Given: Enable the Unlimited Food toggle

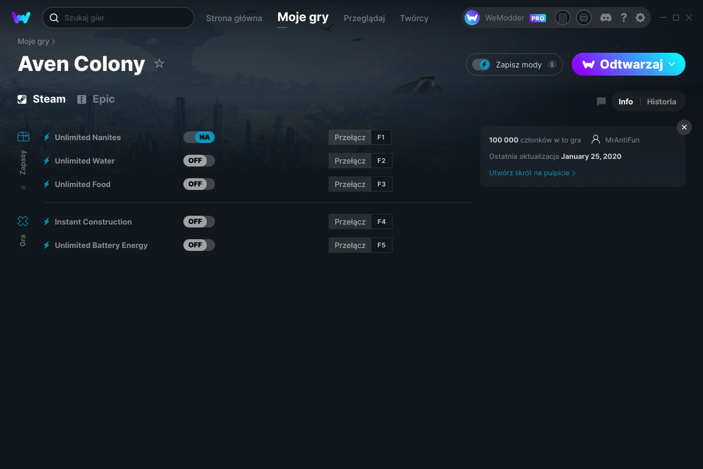Looking at the screenshot, I should tap(199, 184).
